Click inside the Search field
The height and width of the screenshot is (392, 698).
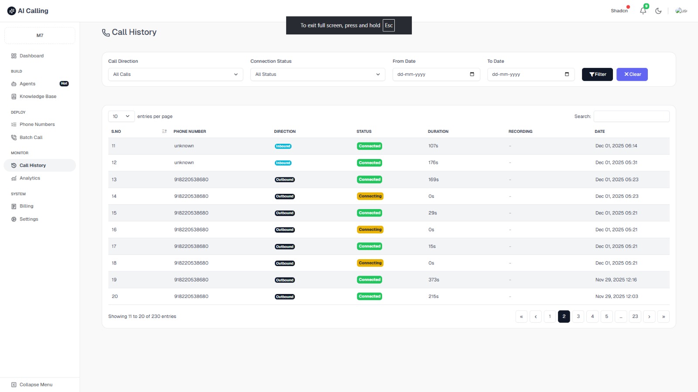pos(631,116)
